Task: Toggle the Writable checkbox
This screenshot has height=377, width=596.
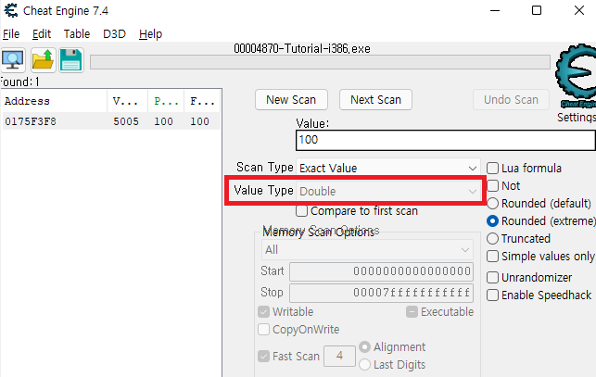Action: 264,312
